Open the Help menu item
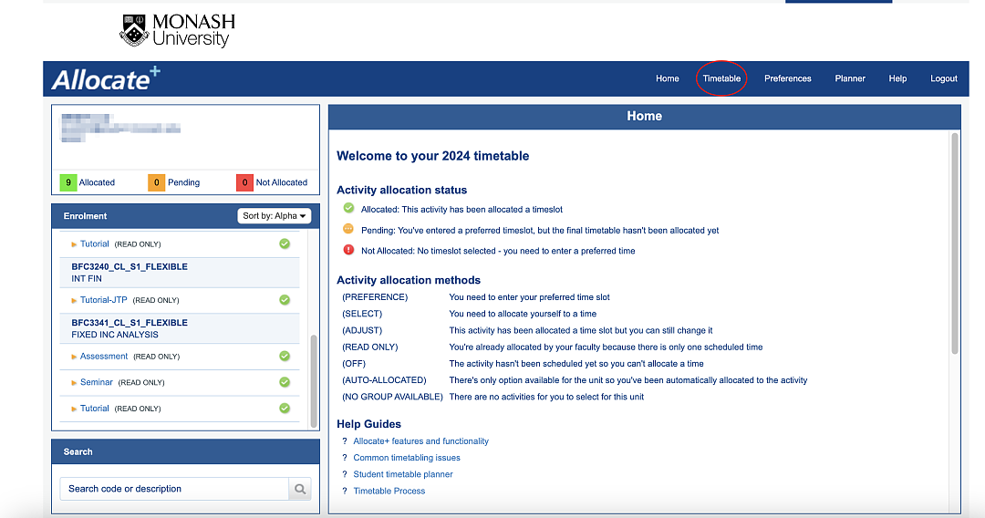Screen dimensions: 985x518 point(897,78)
